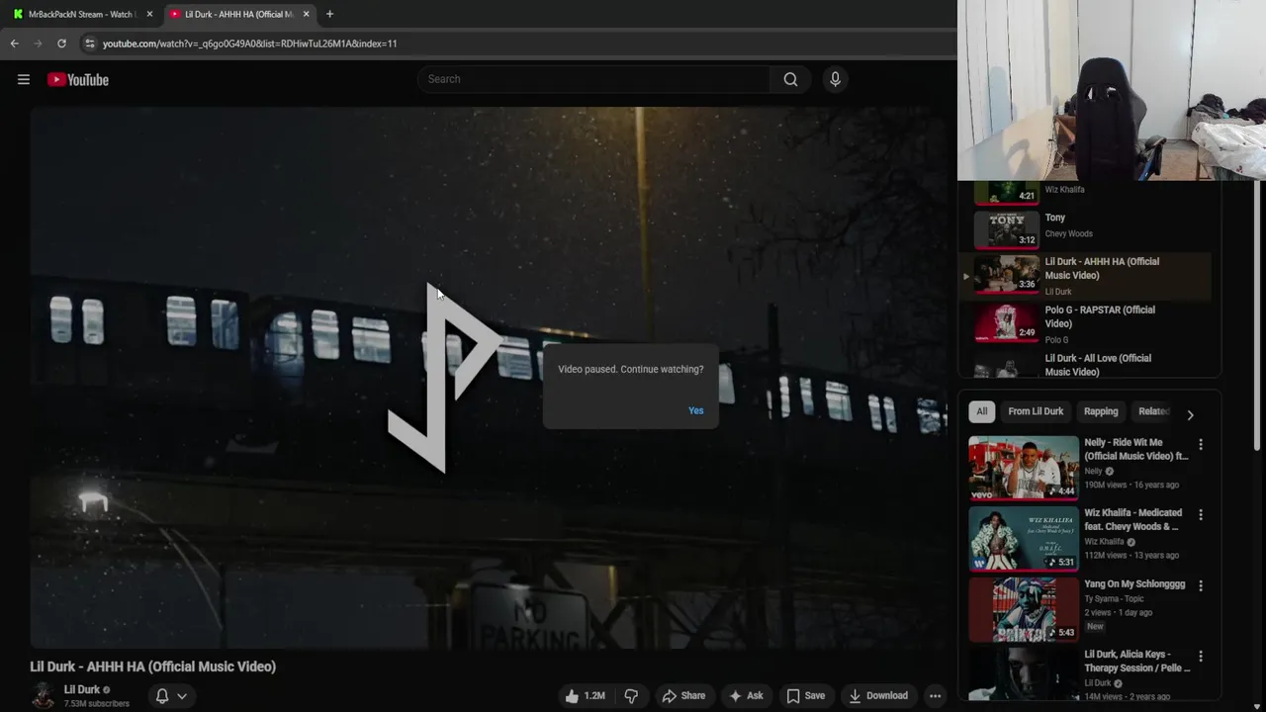Click the 7.53M subscribers text
The height and width of the screenshot is (712, 1266).
tap(97, 704)
